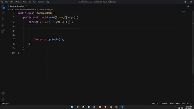Click 'main' method name on line 2

[52, 18]
